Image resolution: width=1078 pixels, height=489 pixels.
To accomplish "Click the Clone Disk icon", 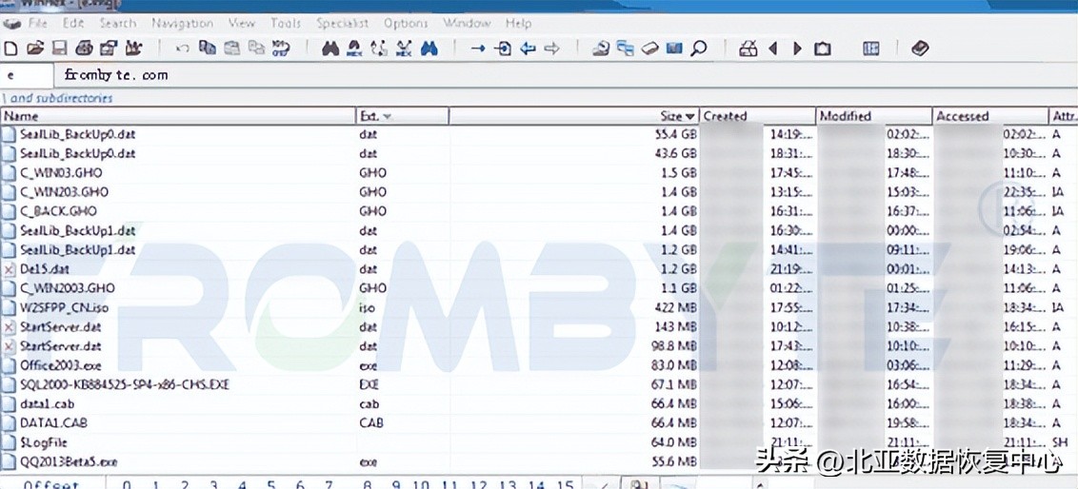I will tap(626, 49).
